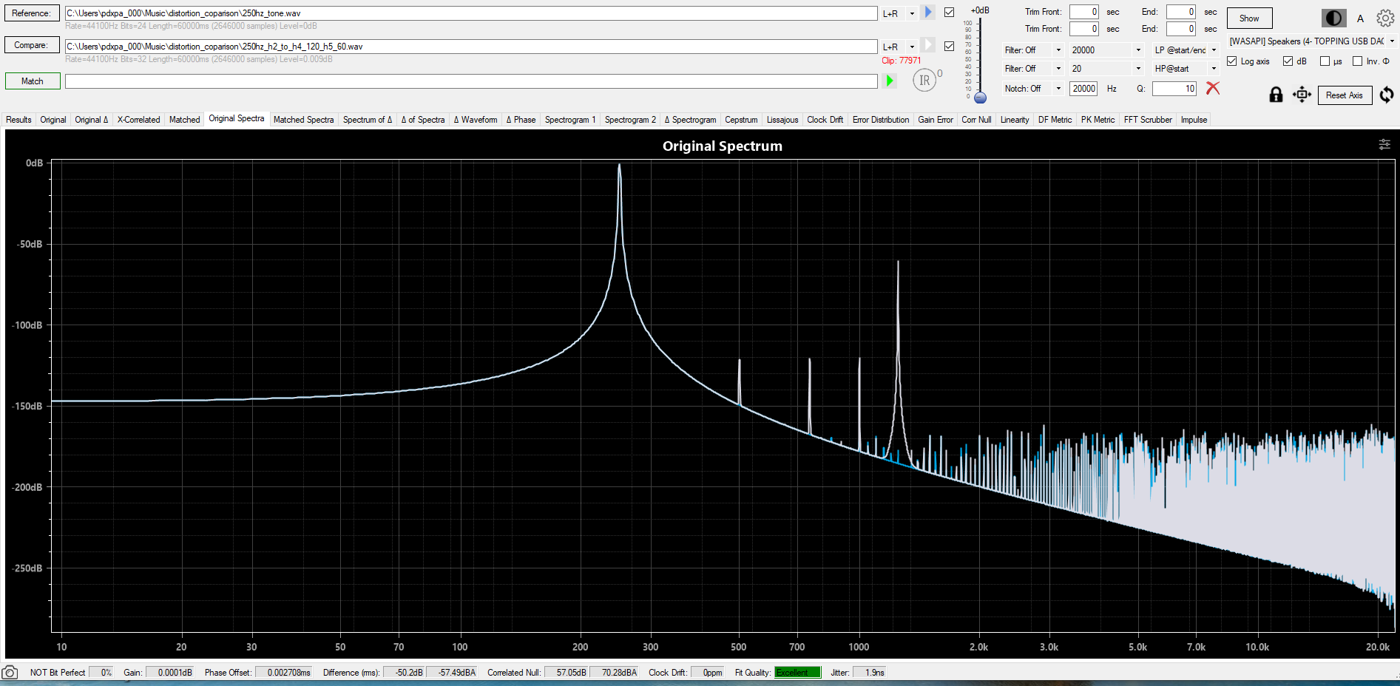Disable the Log axis checkbox

click(1232, 61)
